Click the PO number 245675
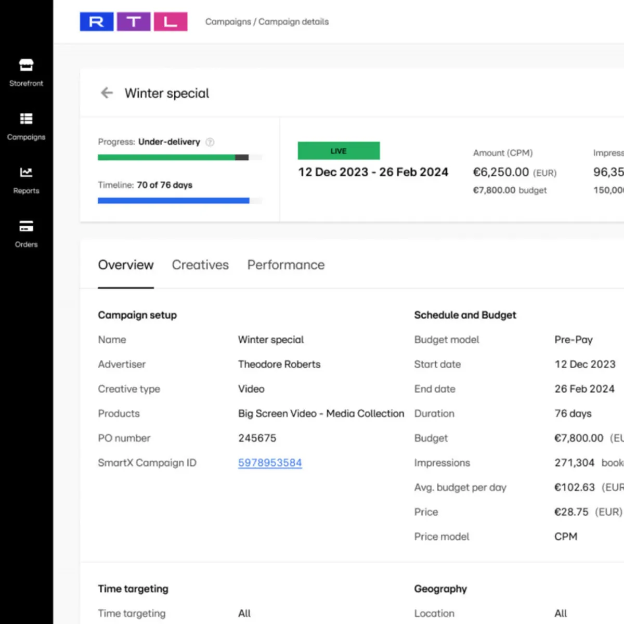This screenshot has height=624, width=624. tap(257, 438)
